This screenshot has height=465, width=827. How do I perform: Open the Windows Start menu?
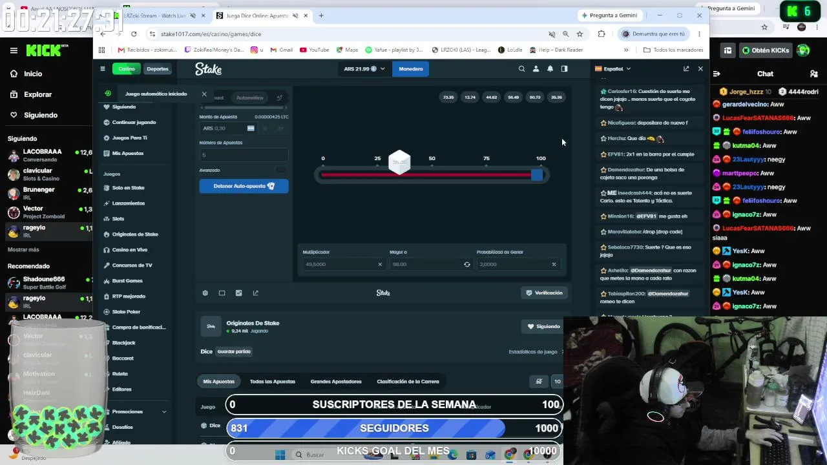[280, 455]
